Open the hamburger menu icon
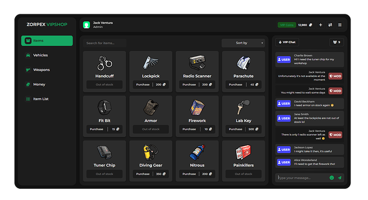This screenshot has height=200, width=368. pyautogui.click(x=340, y=25)
